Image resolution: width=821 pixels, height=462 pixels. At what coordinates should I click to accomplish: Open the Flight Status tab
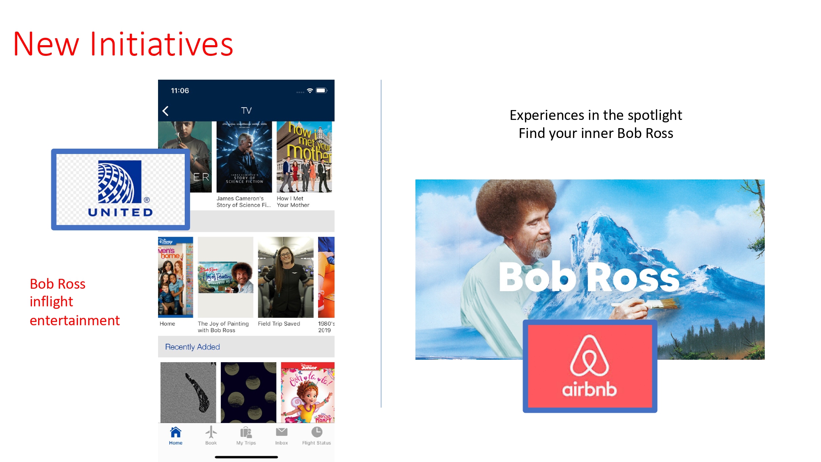coord(316,436)
